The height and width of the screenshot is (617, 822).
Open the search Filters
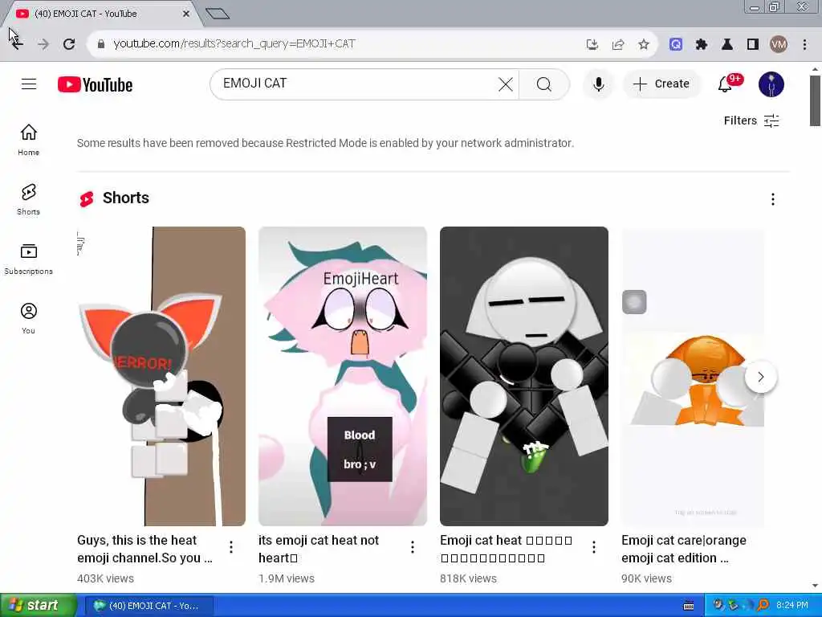(x=751, y=121)
